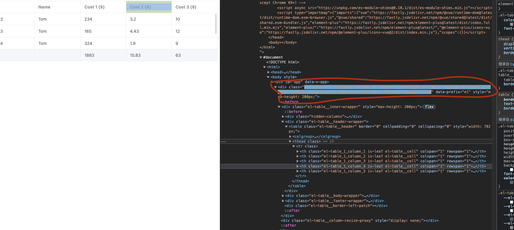Select the </thead> closing tag line

pyautogui.click(x=301, y=181)
